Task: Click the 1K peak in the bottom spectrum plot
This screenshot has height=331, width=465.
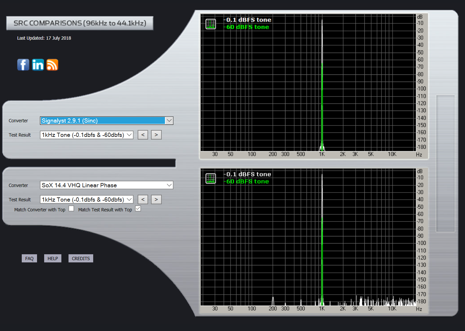Action: (x=322, y=240)
